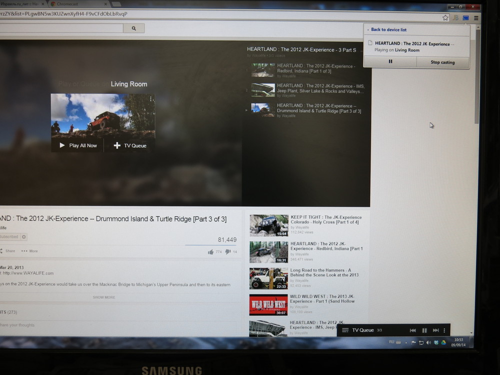Add video to TV Queue on player
Image resolution: width=500 pixels, height=375 pixels.
click(130, 145)
